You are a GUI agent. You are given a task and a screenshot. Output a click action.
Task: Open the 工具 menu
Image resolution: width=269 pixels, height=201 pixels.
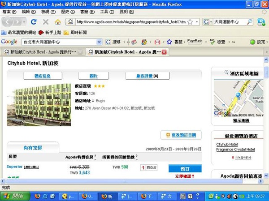(107, 12)
